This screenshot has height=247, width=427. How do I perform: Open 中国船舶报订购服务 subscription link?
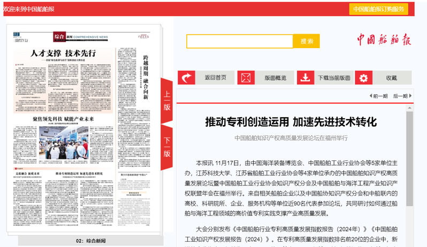pyautogui.click(x=379, y=9)
